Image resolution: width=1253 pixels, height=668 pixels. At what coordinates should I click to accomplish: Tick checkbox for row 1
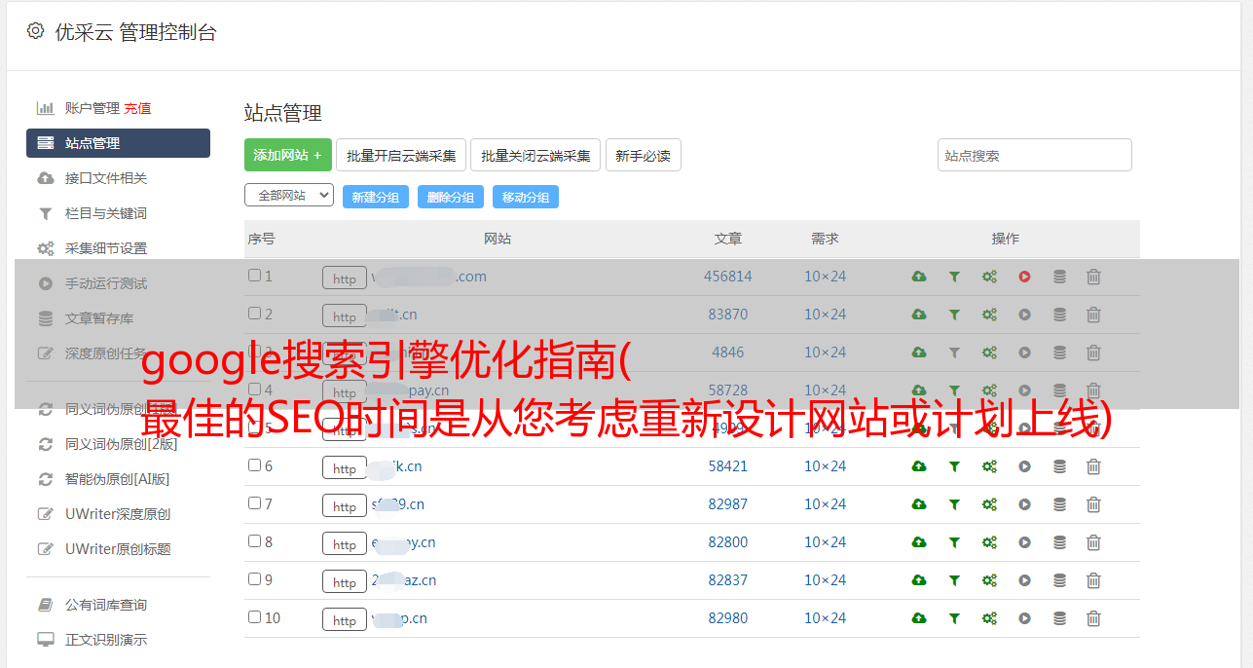coord(254,276)
